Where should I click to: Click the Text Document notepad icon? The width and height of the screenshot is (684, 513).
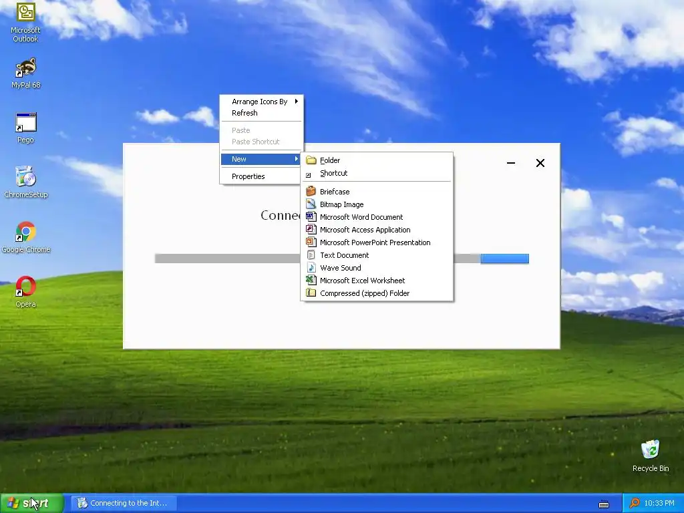tap(311, 254)
